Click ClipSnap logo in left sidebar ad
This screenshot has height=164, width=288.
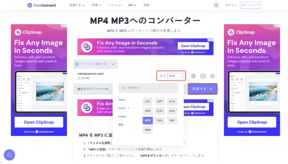point(28,32)
